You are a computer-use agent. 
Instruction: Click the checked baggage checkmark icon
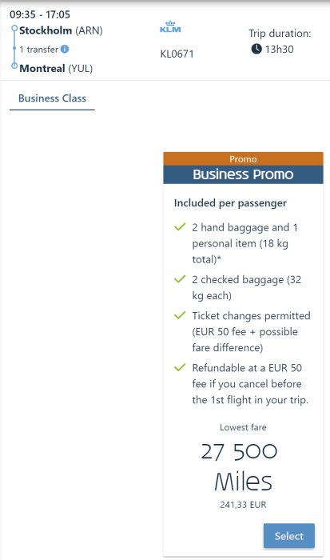pyautogui.click(x=180, y=279)
